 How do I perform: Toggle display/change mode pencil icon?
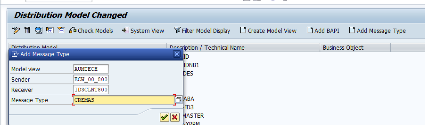(x=16, y=30)
